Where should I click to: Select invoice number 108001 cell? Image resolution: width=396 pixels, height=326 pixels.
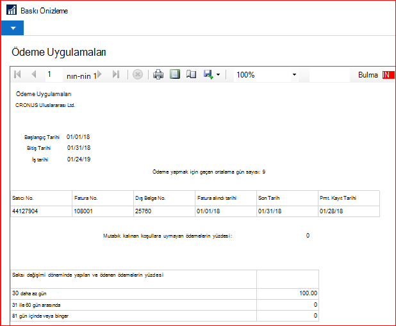pos(103,211)
